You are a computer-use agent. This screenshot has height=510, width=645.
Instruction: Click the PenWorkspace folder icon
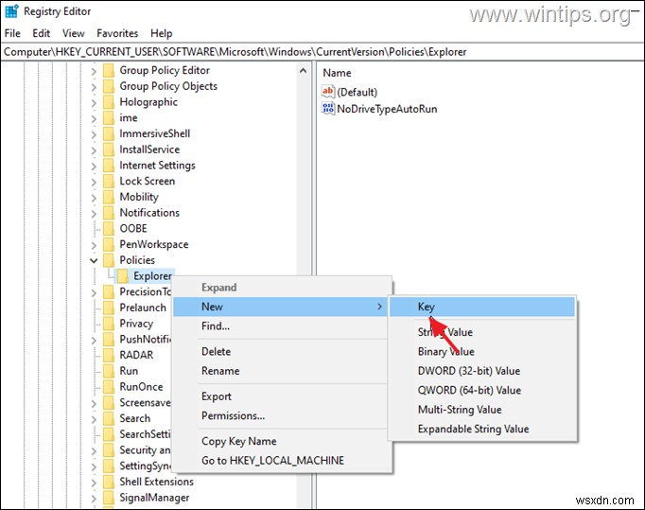(x=109, y=244)
